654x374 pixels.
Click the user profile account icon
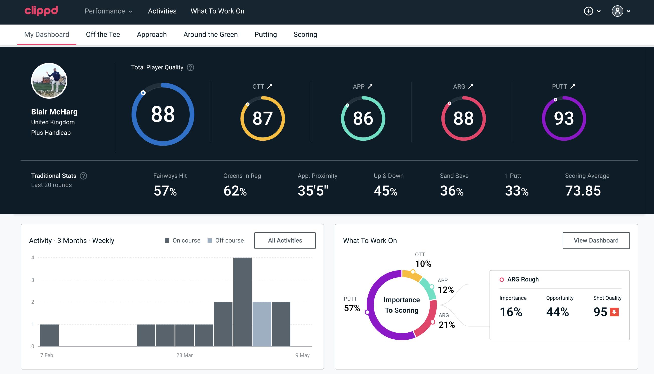(x=618, y=11)
